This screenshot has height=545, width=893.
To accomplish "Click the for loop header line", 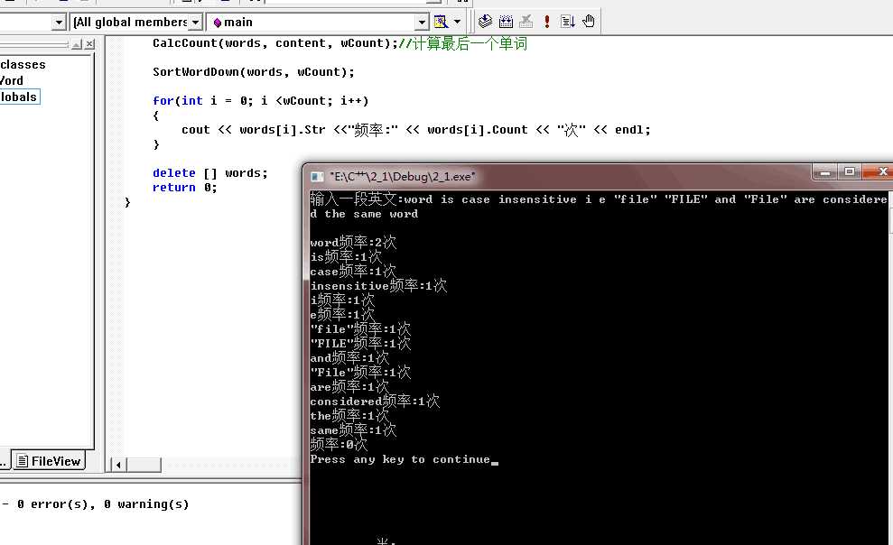I will tap(260, 101).
